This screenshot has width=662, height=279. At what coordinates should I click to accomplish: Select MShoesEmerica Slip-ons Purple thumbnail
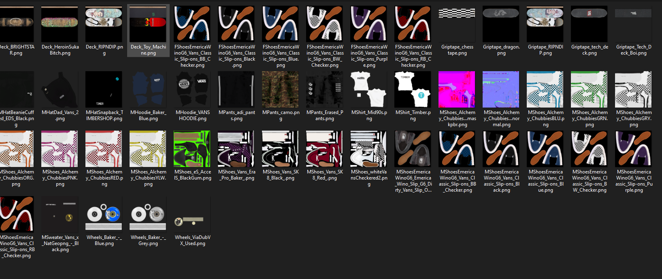point(634,149)
